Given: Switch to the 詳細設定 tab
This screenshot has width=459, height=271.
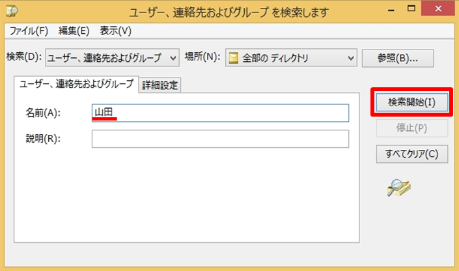Looking at the screenshot, I should coord(160,85).
